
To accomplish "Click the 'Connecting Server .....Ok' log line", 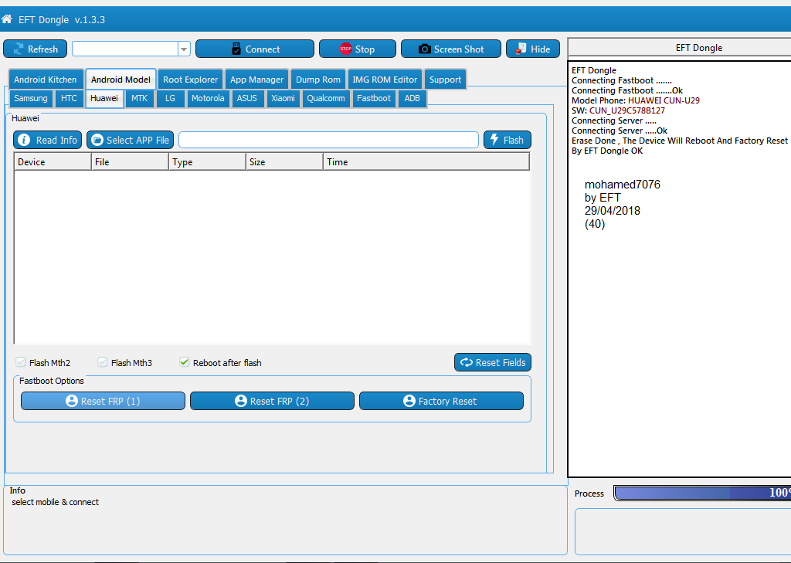I will [620, 131].
